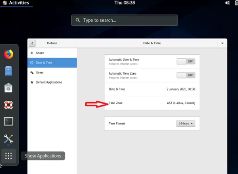Open the Software store dock icon

(x=8, y=88)
